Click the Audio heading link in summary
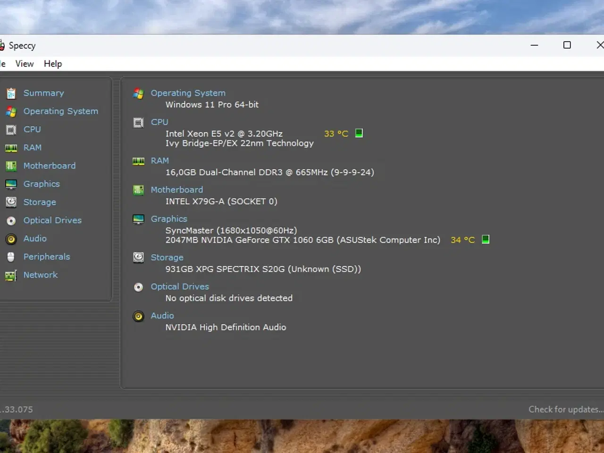 162,316
